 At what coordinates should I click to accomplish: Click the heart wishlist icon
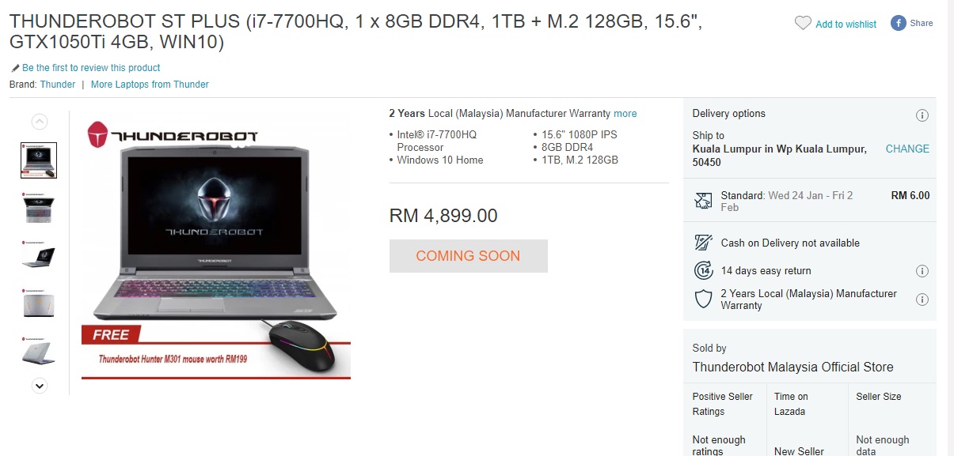(803, 24)
